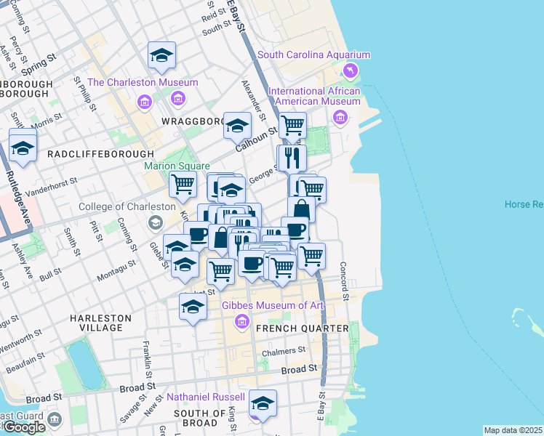
Task: Open Gibbes Museum of Art label
Action: tap(272, 305)
